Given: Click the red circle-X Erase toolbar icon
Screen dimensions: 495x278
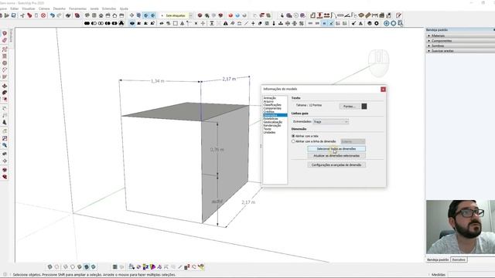Looking at the screenshot, I should [x=43, y=15].
